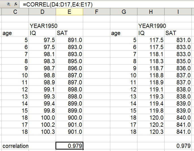Select column F header
The image size is (194, 151).
tap(96, 12)
